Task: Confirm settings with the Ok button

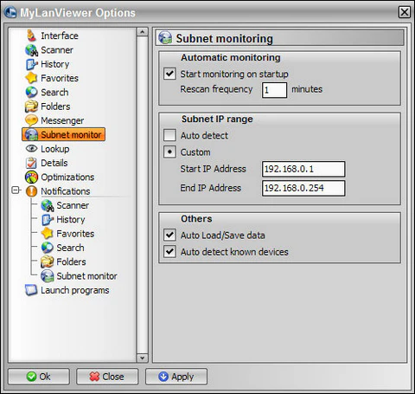Action: click(39, 377)
